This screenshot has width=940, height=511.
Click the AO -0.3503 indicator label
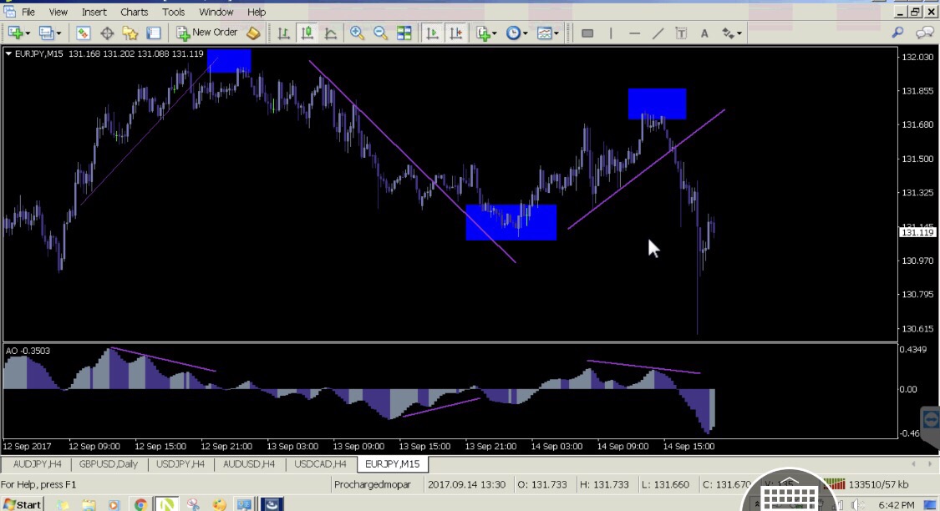(x=28, y=351)
